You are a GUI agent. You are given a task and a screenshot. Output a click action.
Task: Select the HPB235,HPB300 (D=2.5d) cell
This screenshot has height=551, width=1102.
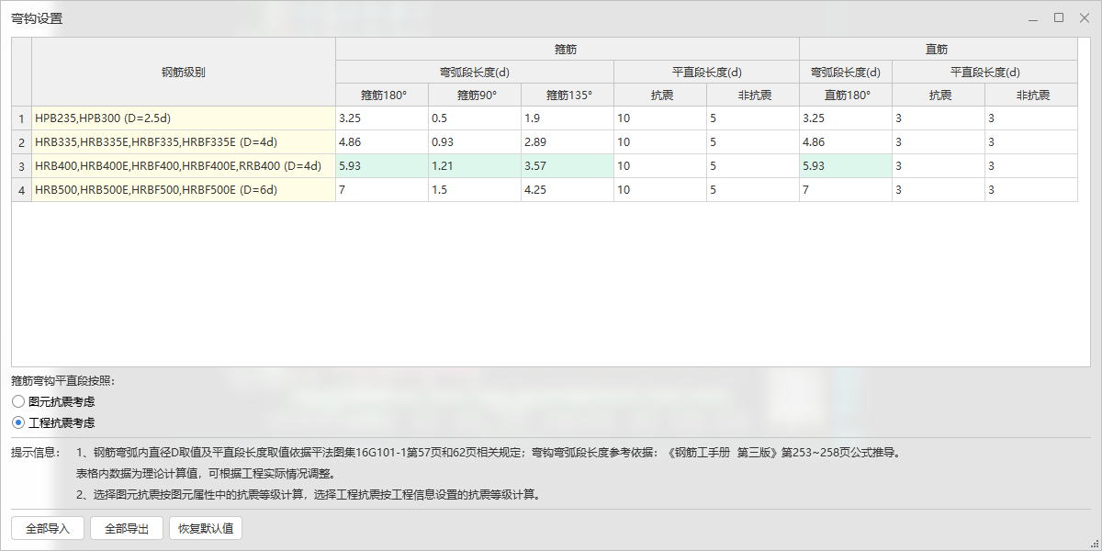click(x=184, y=118)
